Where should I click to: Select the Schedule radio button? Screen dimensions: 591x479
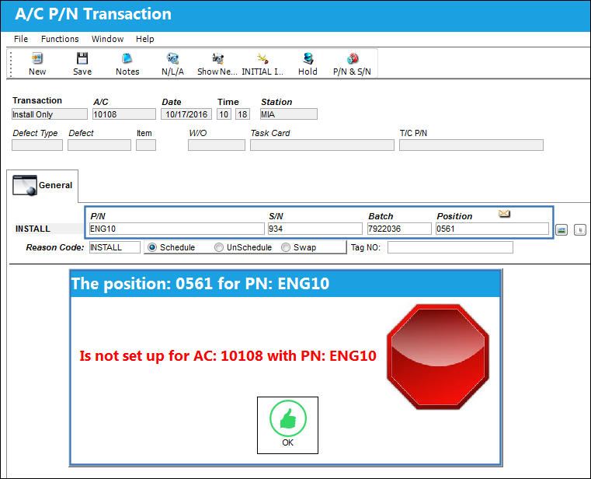[x=152, y=247]
